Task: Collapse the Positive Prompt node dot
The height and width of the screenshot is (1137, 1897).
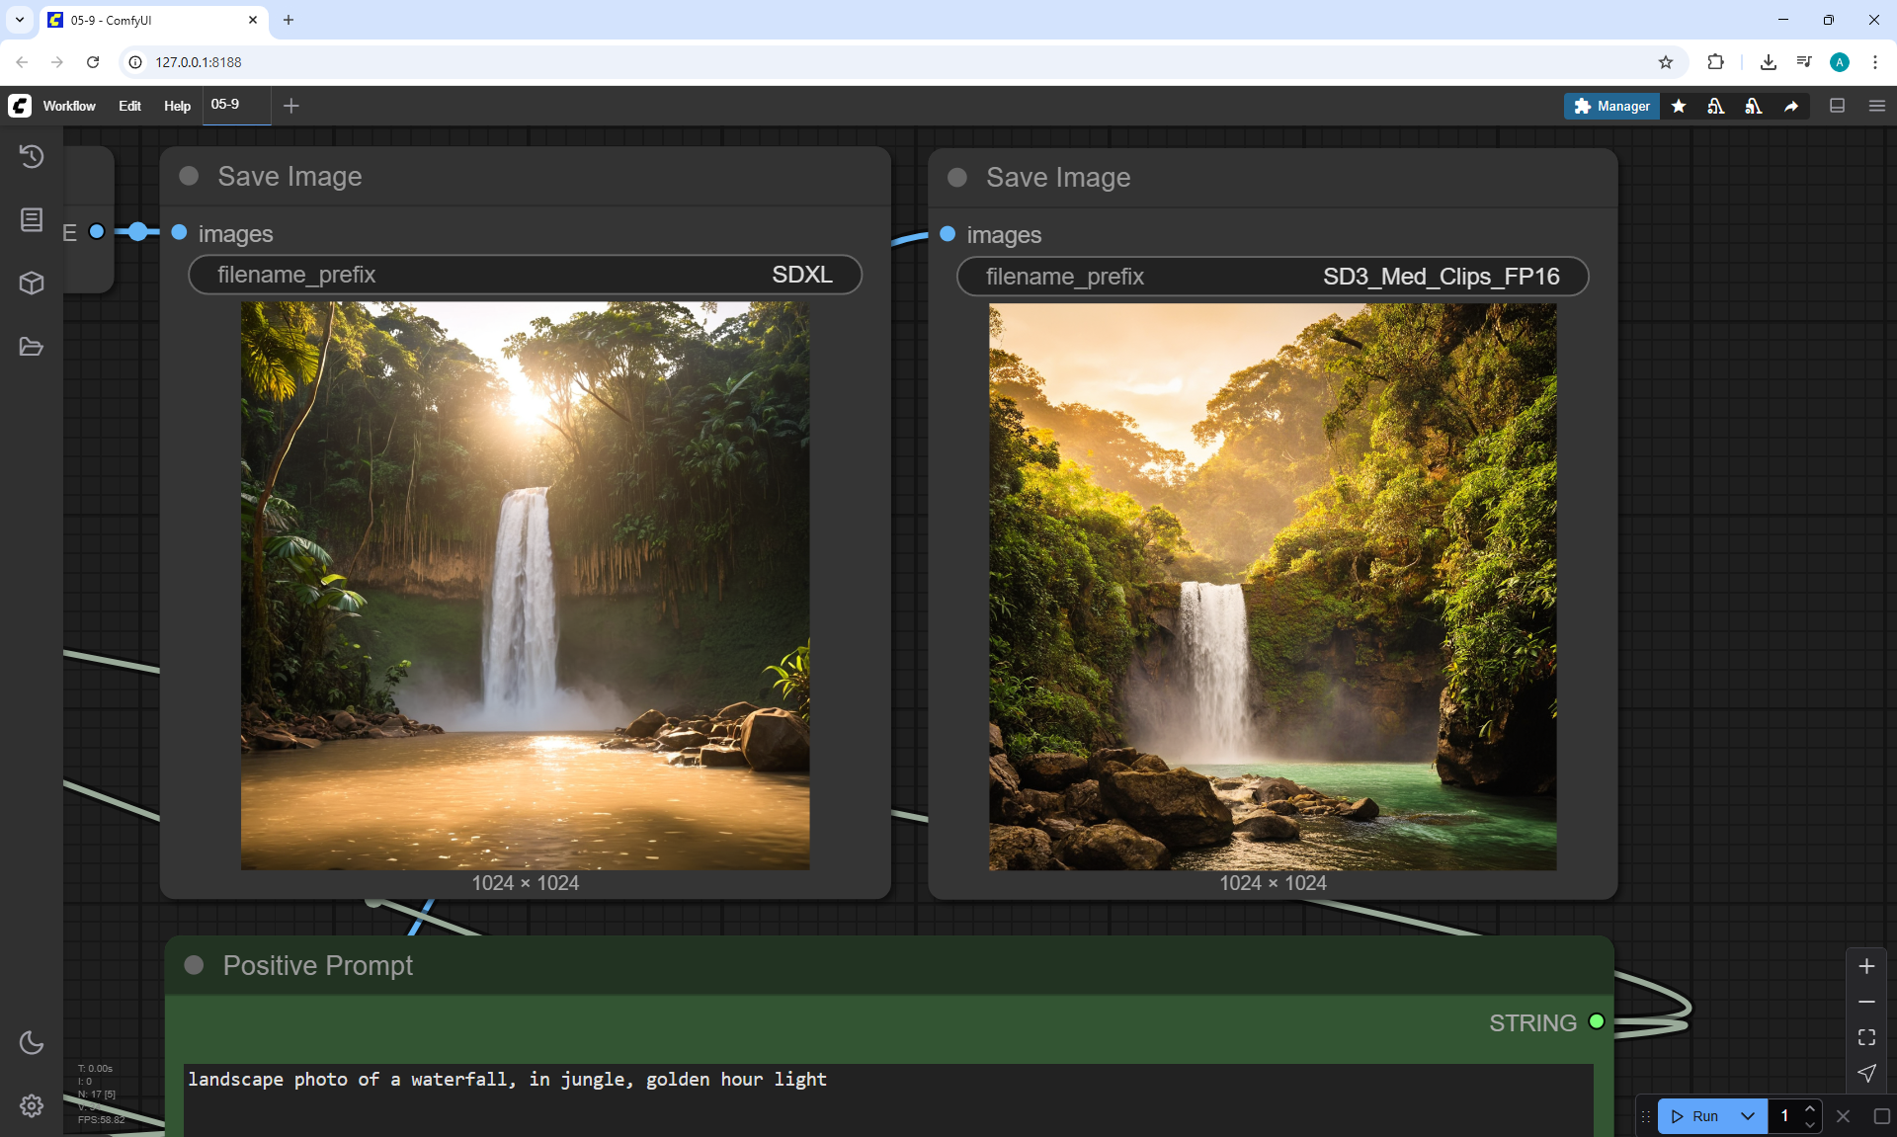Action: point(194,965)
